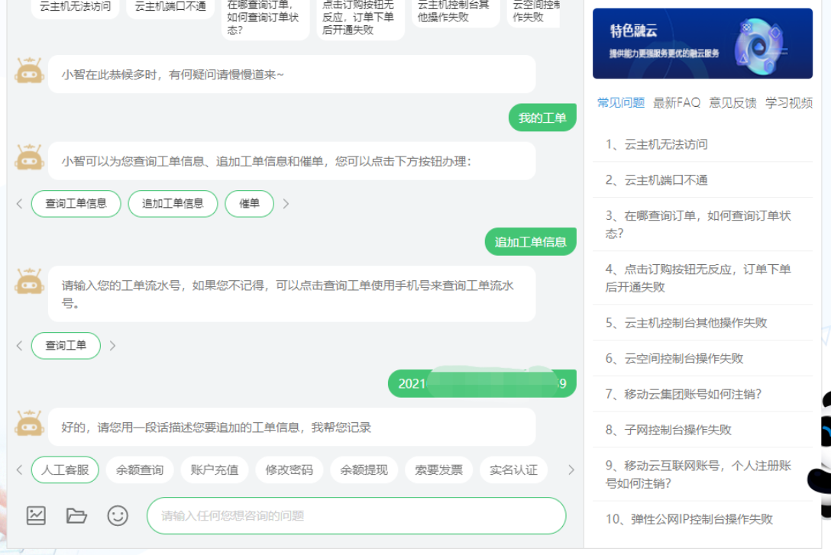Click right chevron next to 查询工单 button
Screen dimensions: 831x555
click(x=112, y=346)
